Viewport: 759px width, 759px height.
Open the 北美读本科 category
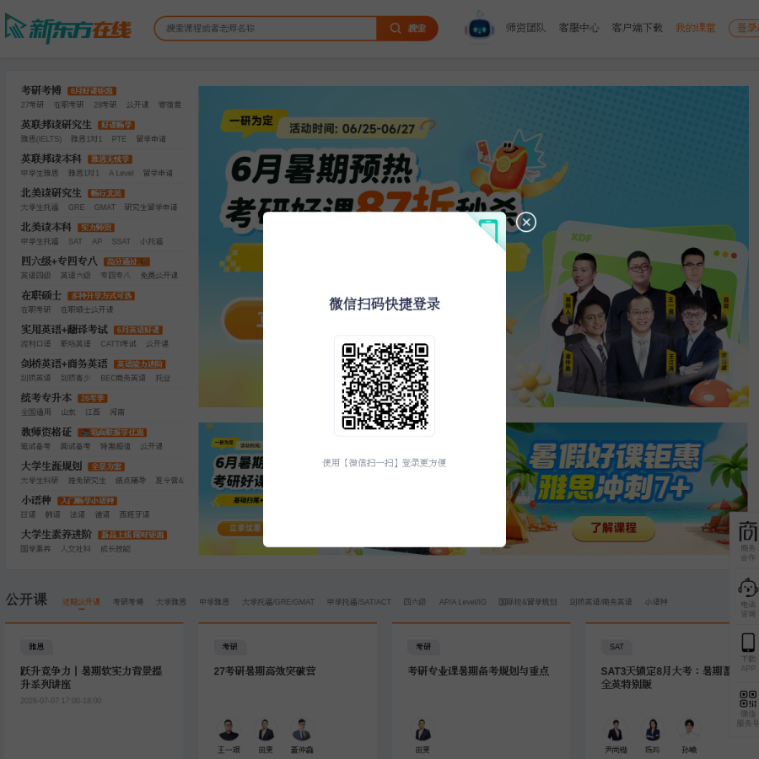(46, 227)
